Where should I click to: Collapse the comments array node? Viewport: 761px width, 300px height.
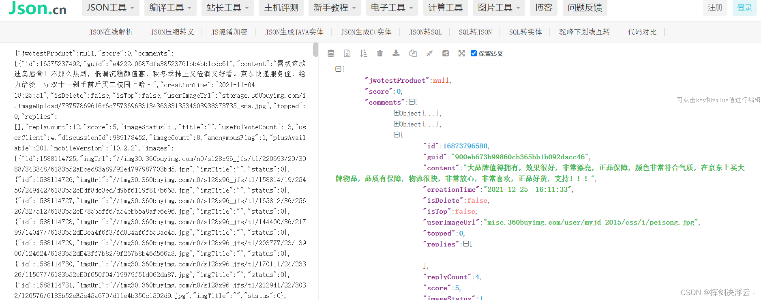[x=412, y=102]
